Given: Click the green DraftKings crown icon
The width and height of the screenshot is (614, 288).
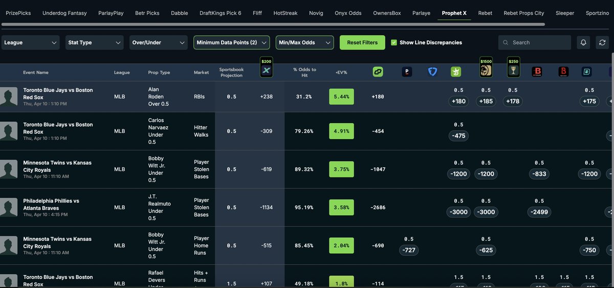Looking at the screenshot, I should click(455, 72).
